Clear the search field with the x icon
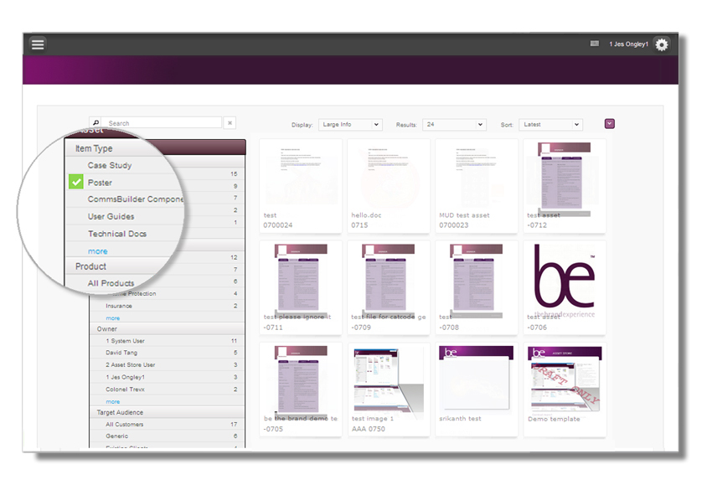The height and width of the screenshot is (485, 712). click(230, 121)
